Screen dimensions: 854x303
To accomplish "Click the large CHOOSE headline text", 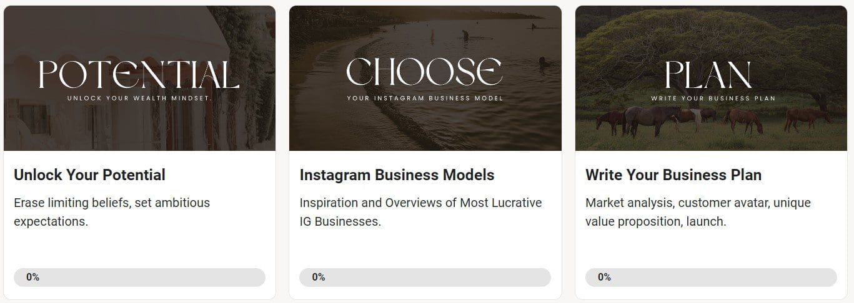I will click(425, 72).
